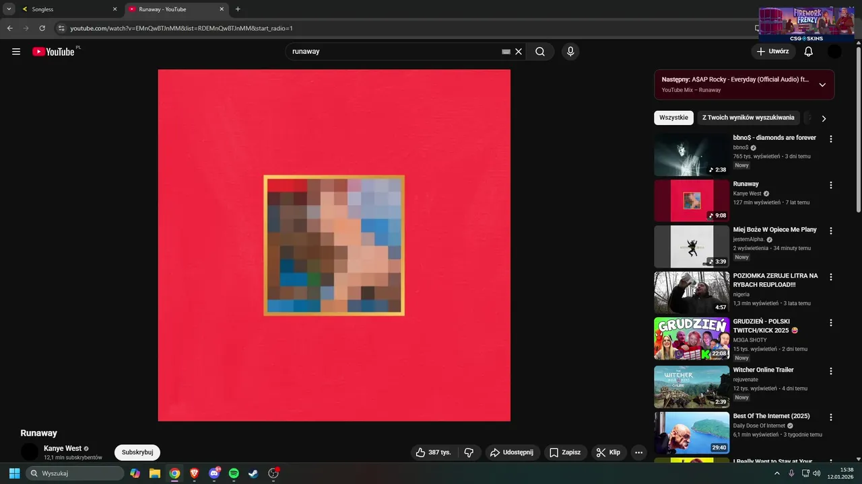Viewport: 862px width, 484px height.
Task: Expand the YouTube Mix queue panel
Action: [822, 85]
